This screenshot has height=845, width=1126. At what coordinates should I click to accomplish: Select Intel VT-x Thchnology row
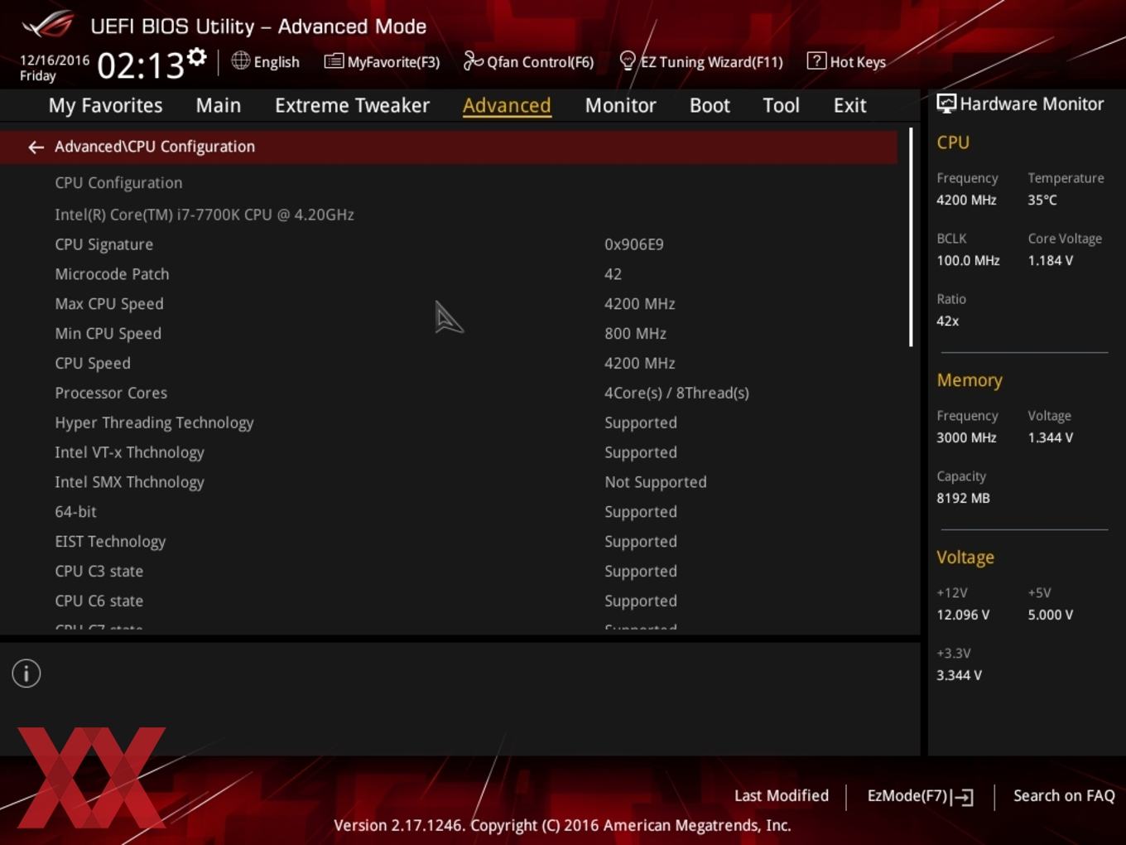click(448, 452)
